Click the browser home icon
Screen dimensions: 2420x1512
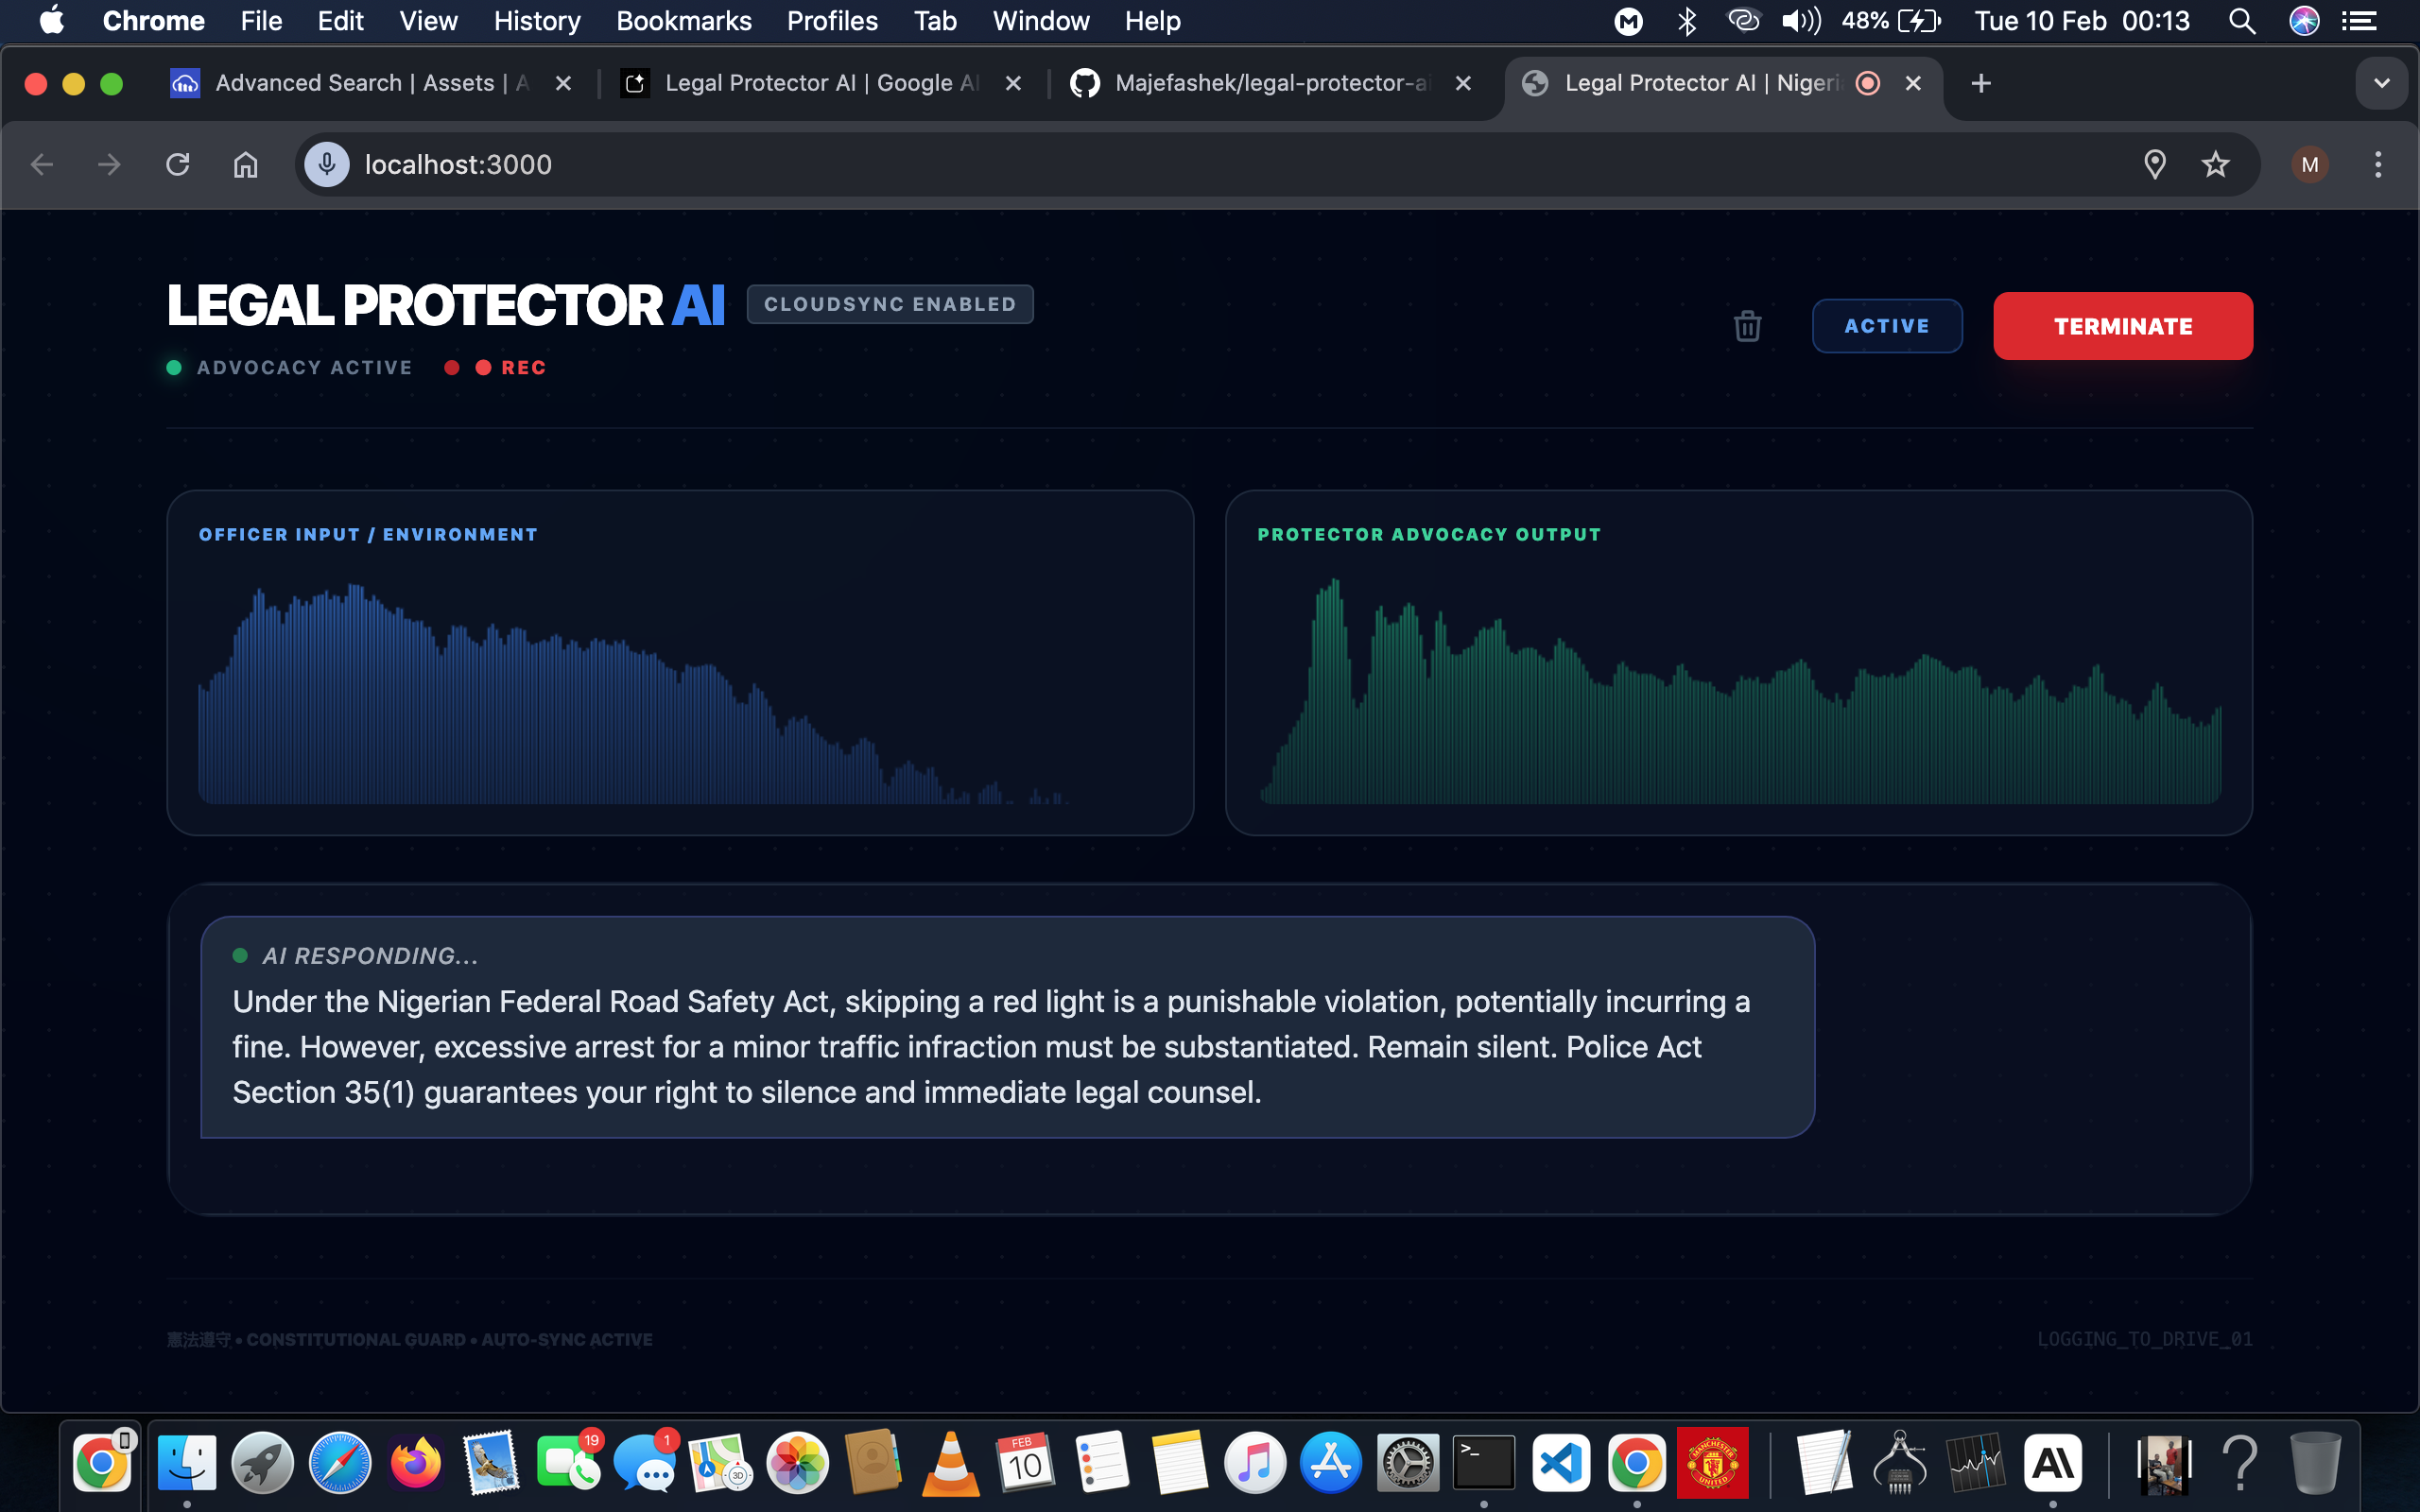[x=245, y=165]
